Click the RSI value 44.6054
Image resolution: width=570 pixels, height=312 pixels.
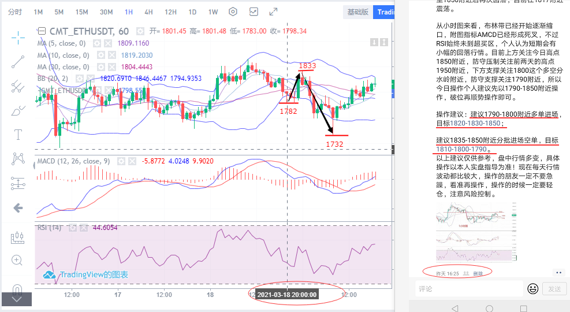105,228
